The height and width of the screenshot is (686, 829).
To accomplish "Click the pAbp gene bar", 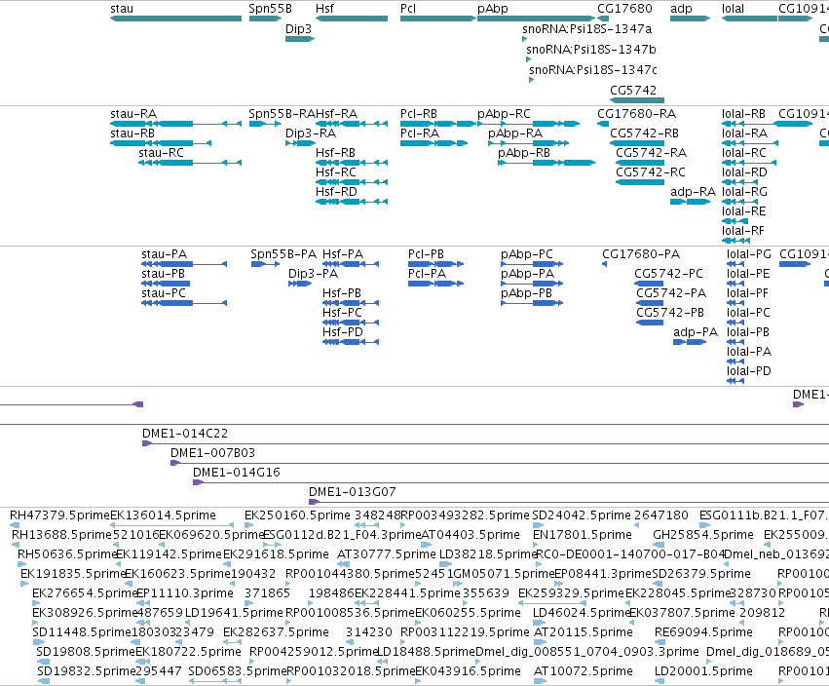I will (x=536, y=19).
